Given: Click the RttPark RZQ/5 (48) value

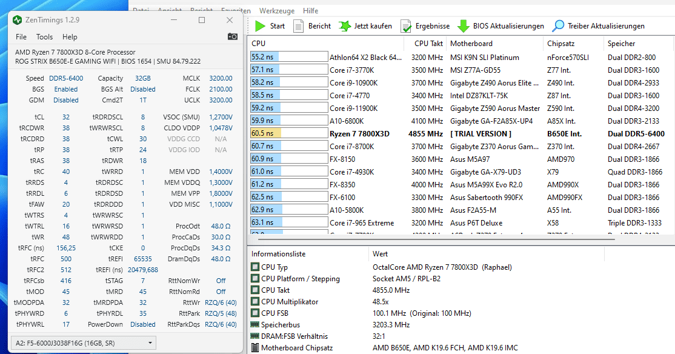Looking at the screenshot, I should (x=221, y=313).
